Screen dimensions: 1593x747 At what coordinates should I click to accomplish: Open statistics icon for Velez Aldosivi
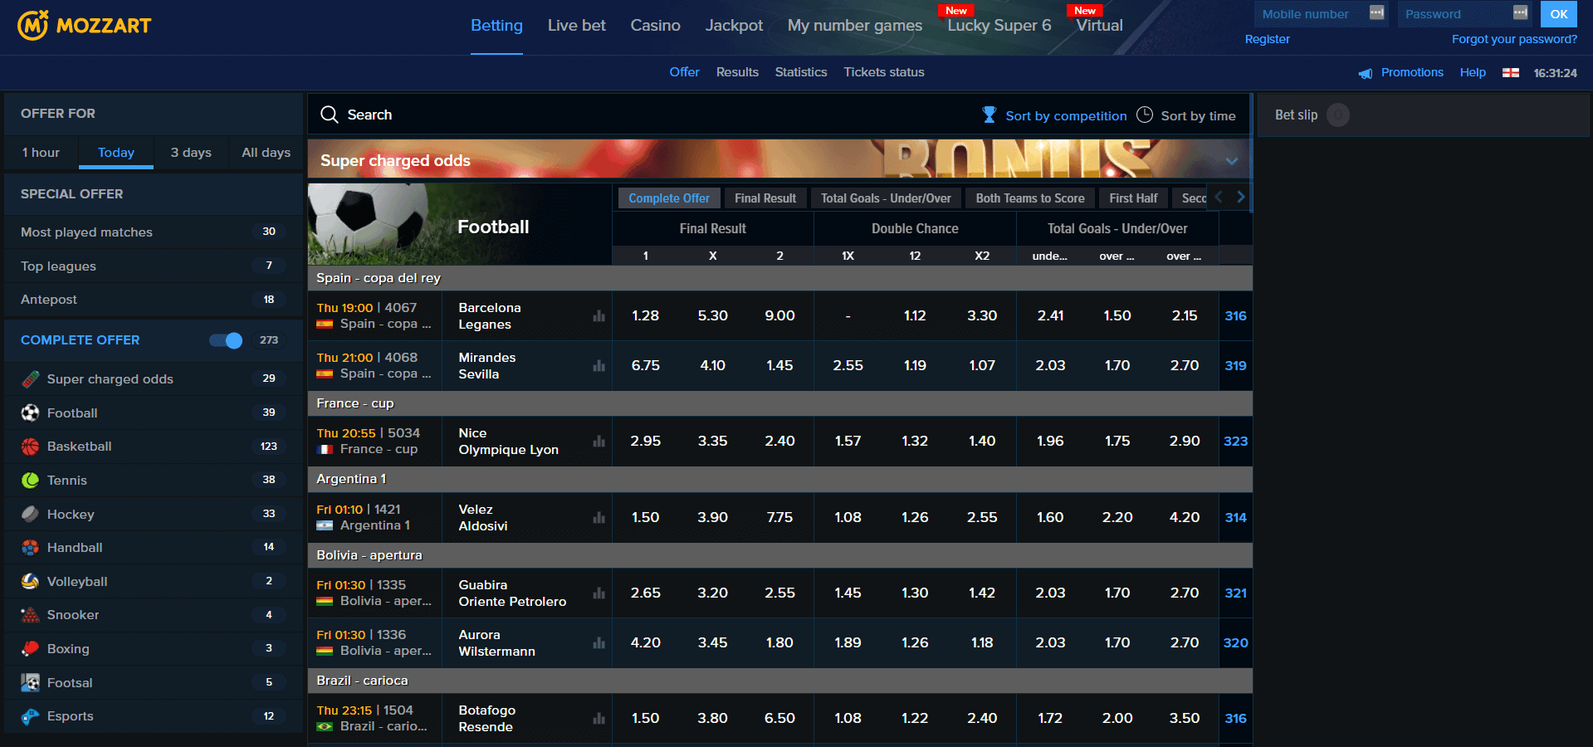click(x=599, y=518)
